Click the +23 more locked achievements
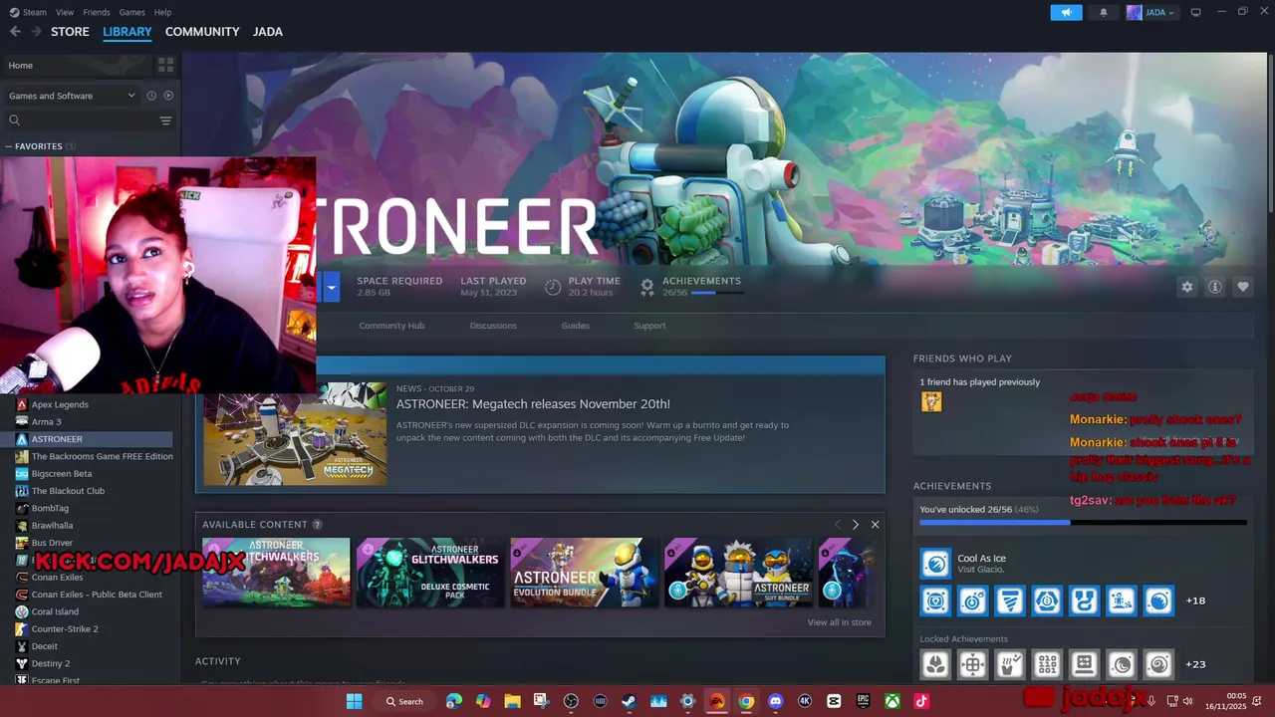Viewport: 1275px width, 717px height. [1195, 664]
